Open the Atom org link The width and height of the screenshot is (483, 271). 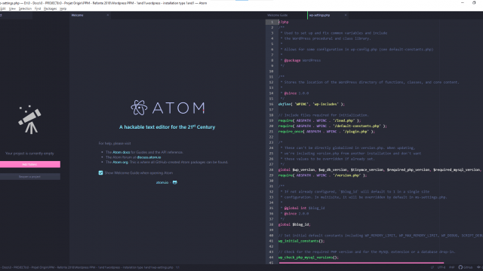pyautogui.click(x=120, y=162)
